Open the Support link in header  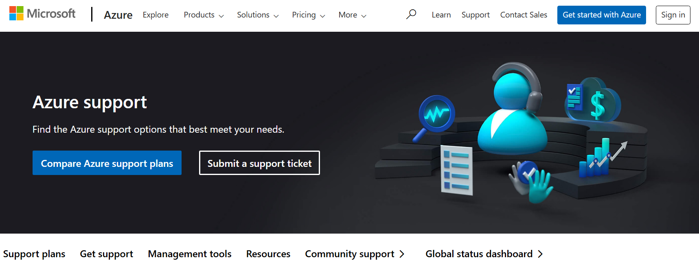click(475, 15)
